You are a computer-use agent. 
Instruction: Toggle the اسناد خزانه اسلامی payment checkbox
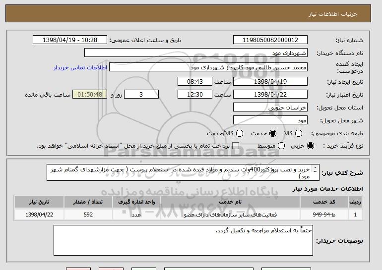236,146
